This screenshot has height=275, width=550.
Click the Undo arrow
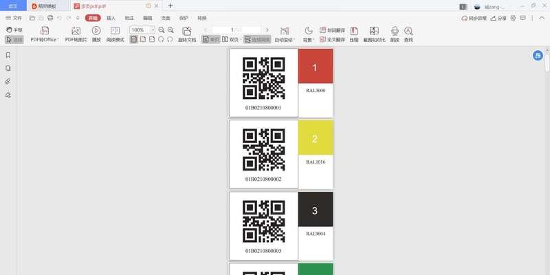pos(60,18)
